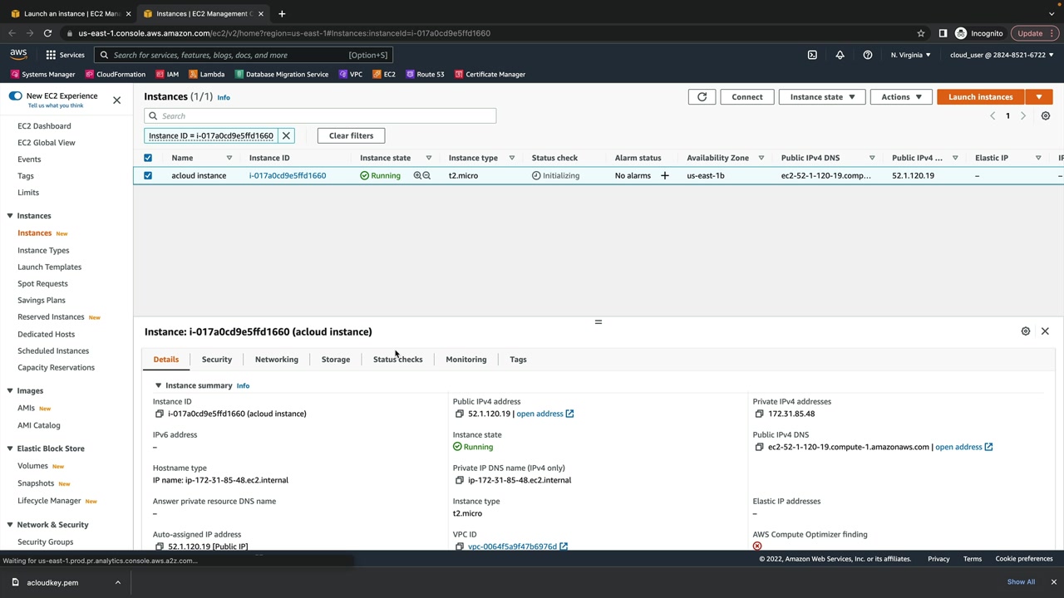Toggle the New EC2 Experience switch
The height and width of the screenshot is (598, 1064).
(x=15, y=96)
